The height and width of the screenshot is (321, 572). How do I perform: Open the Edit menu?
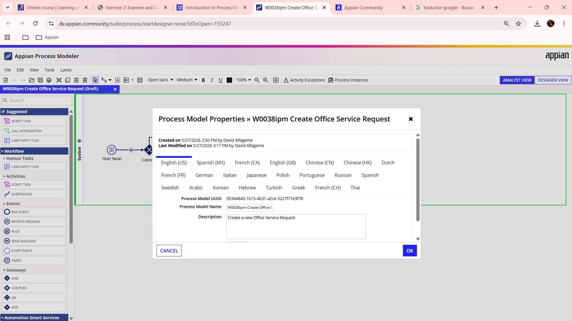[x=20, y=70]
